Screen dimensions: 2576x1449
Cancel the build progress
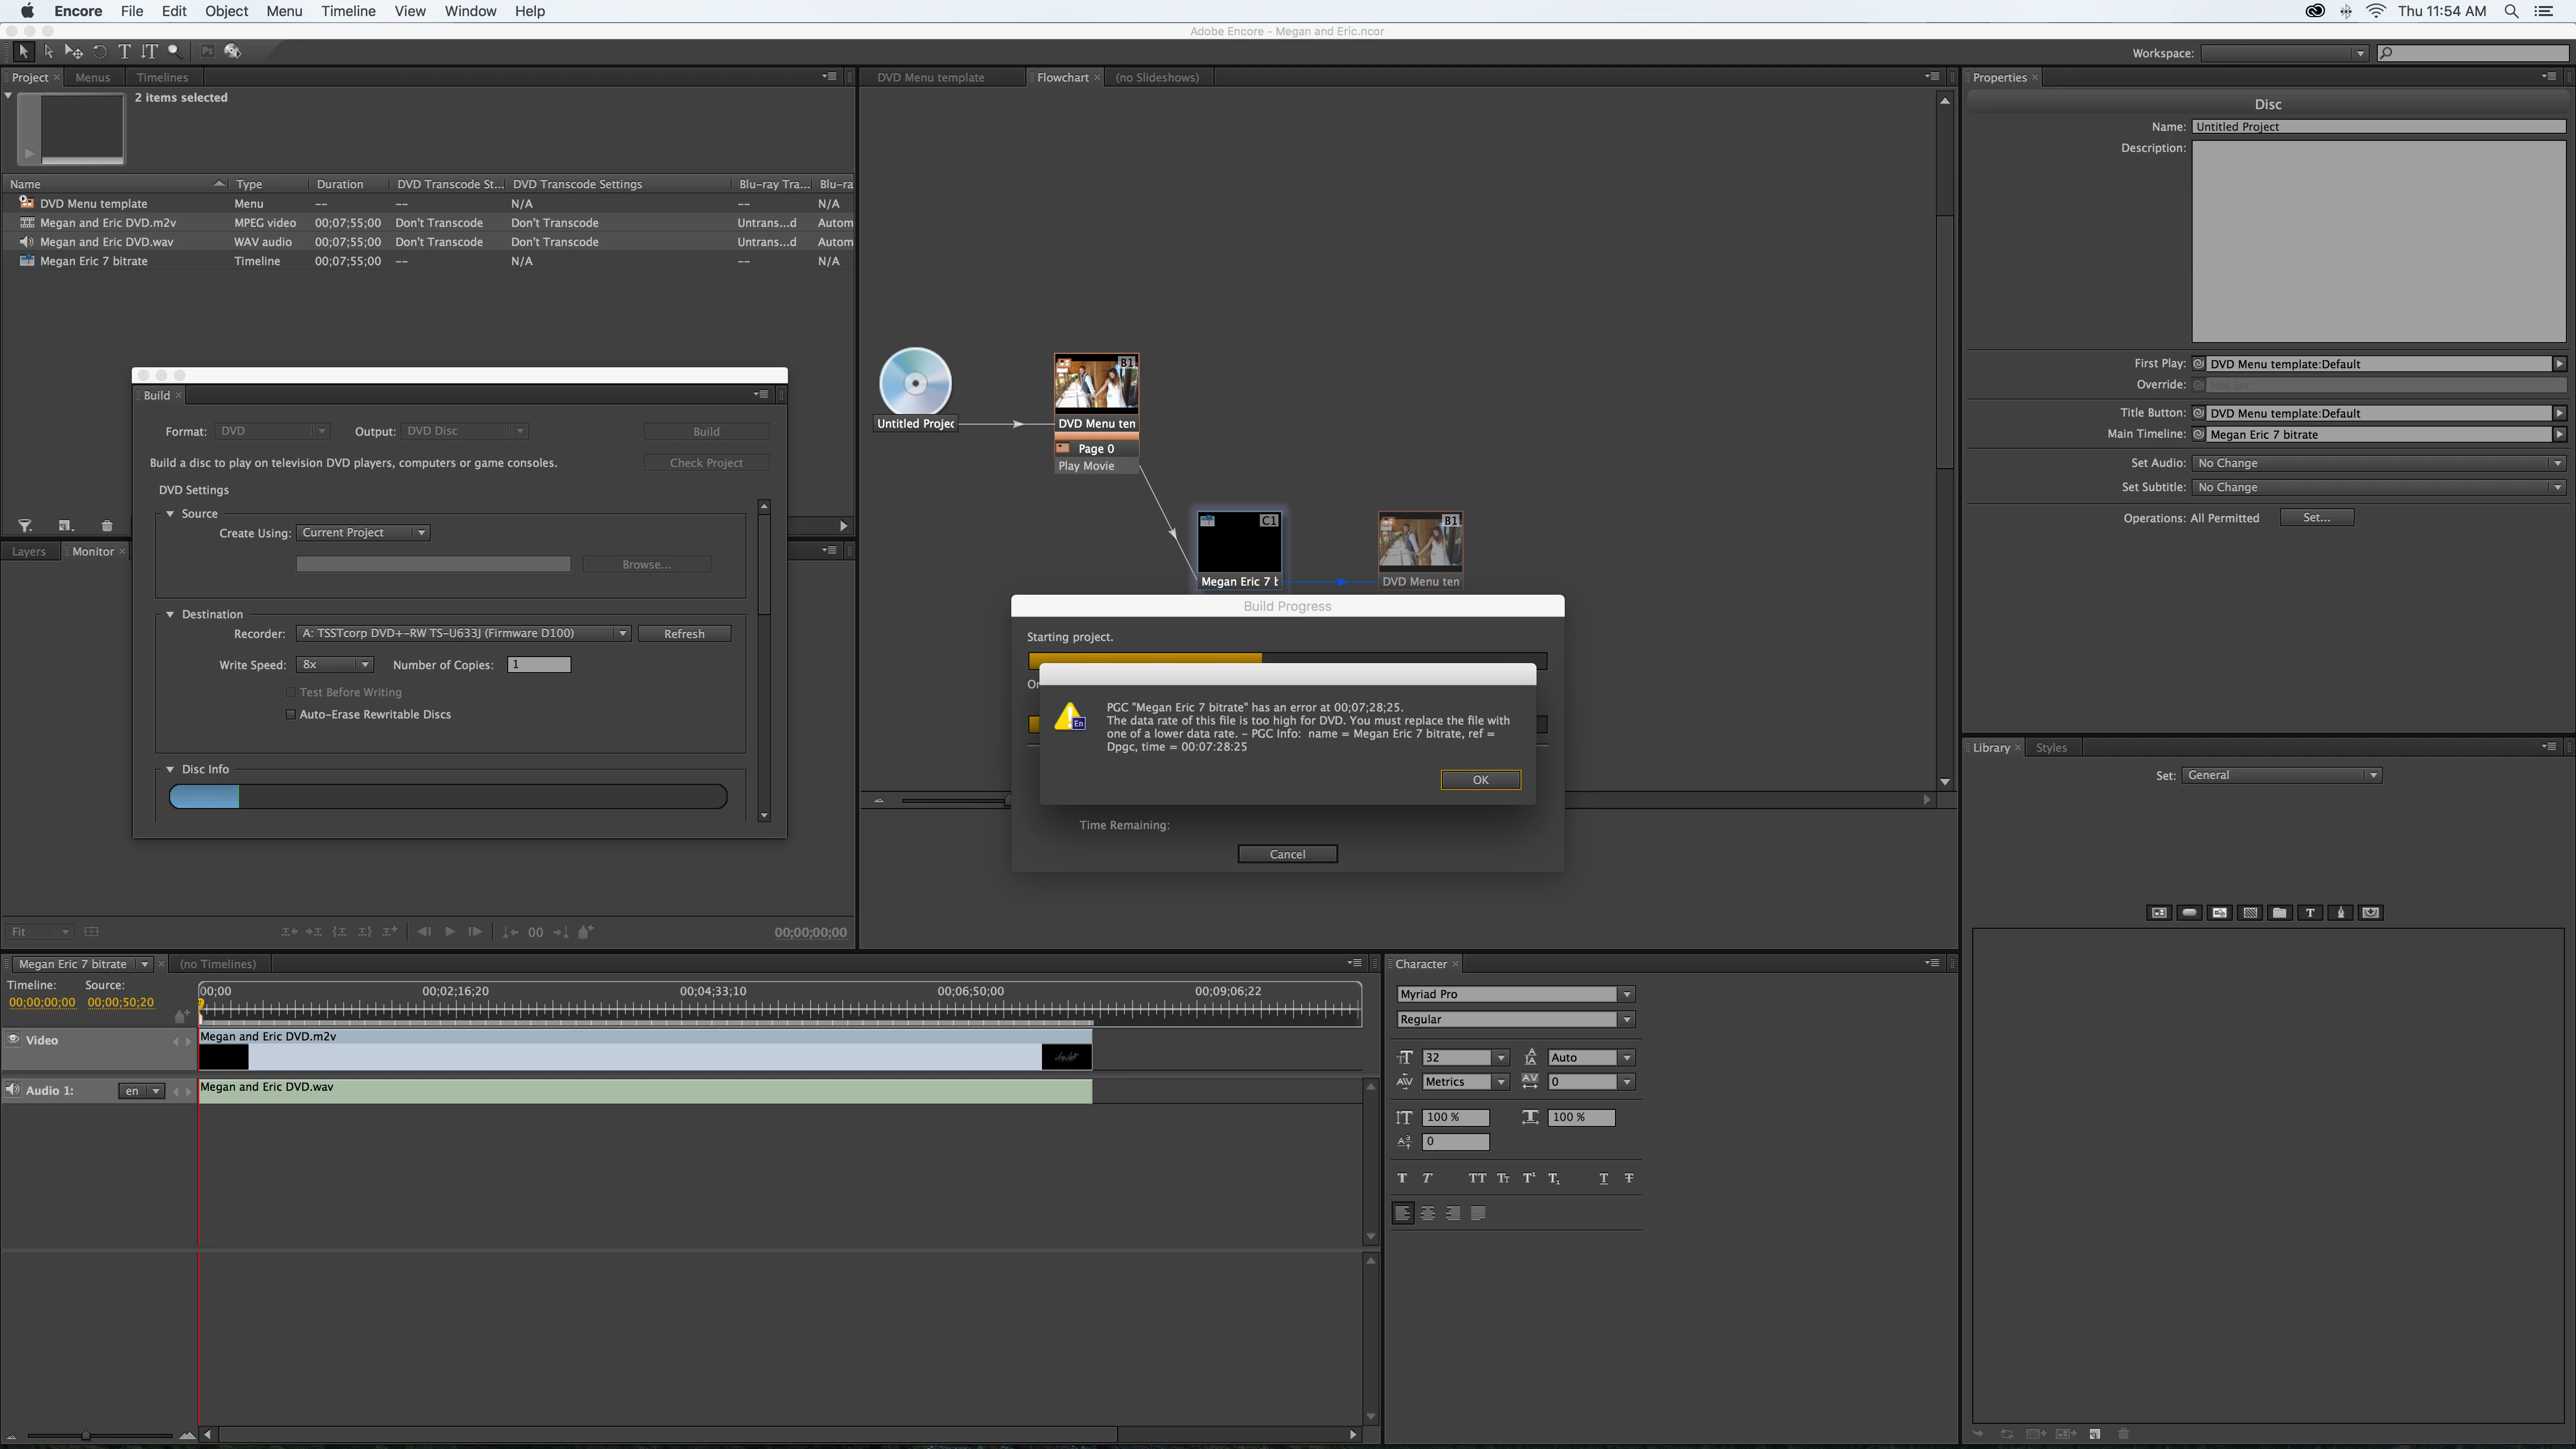[x=1287, y=854]
